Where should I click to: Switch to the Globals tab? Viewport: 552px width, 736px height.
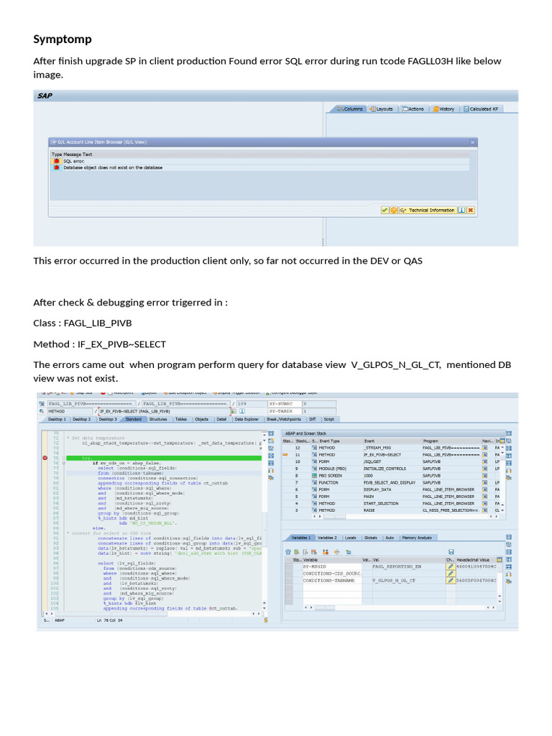[x=371, y=538]
